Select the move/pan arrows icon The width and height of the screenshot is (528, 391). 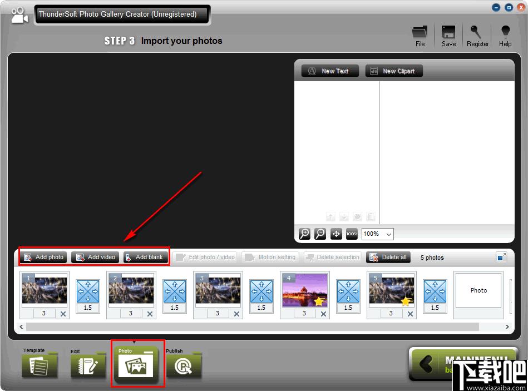point(336,234)
